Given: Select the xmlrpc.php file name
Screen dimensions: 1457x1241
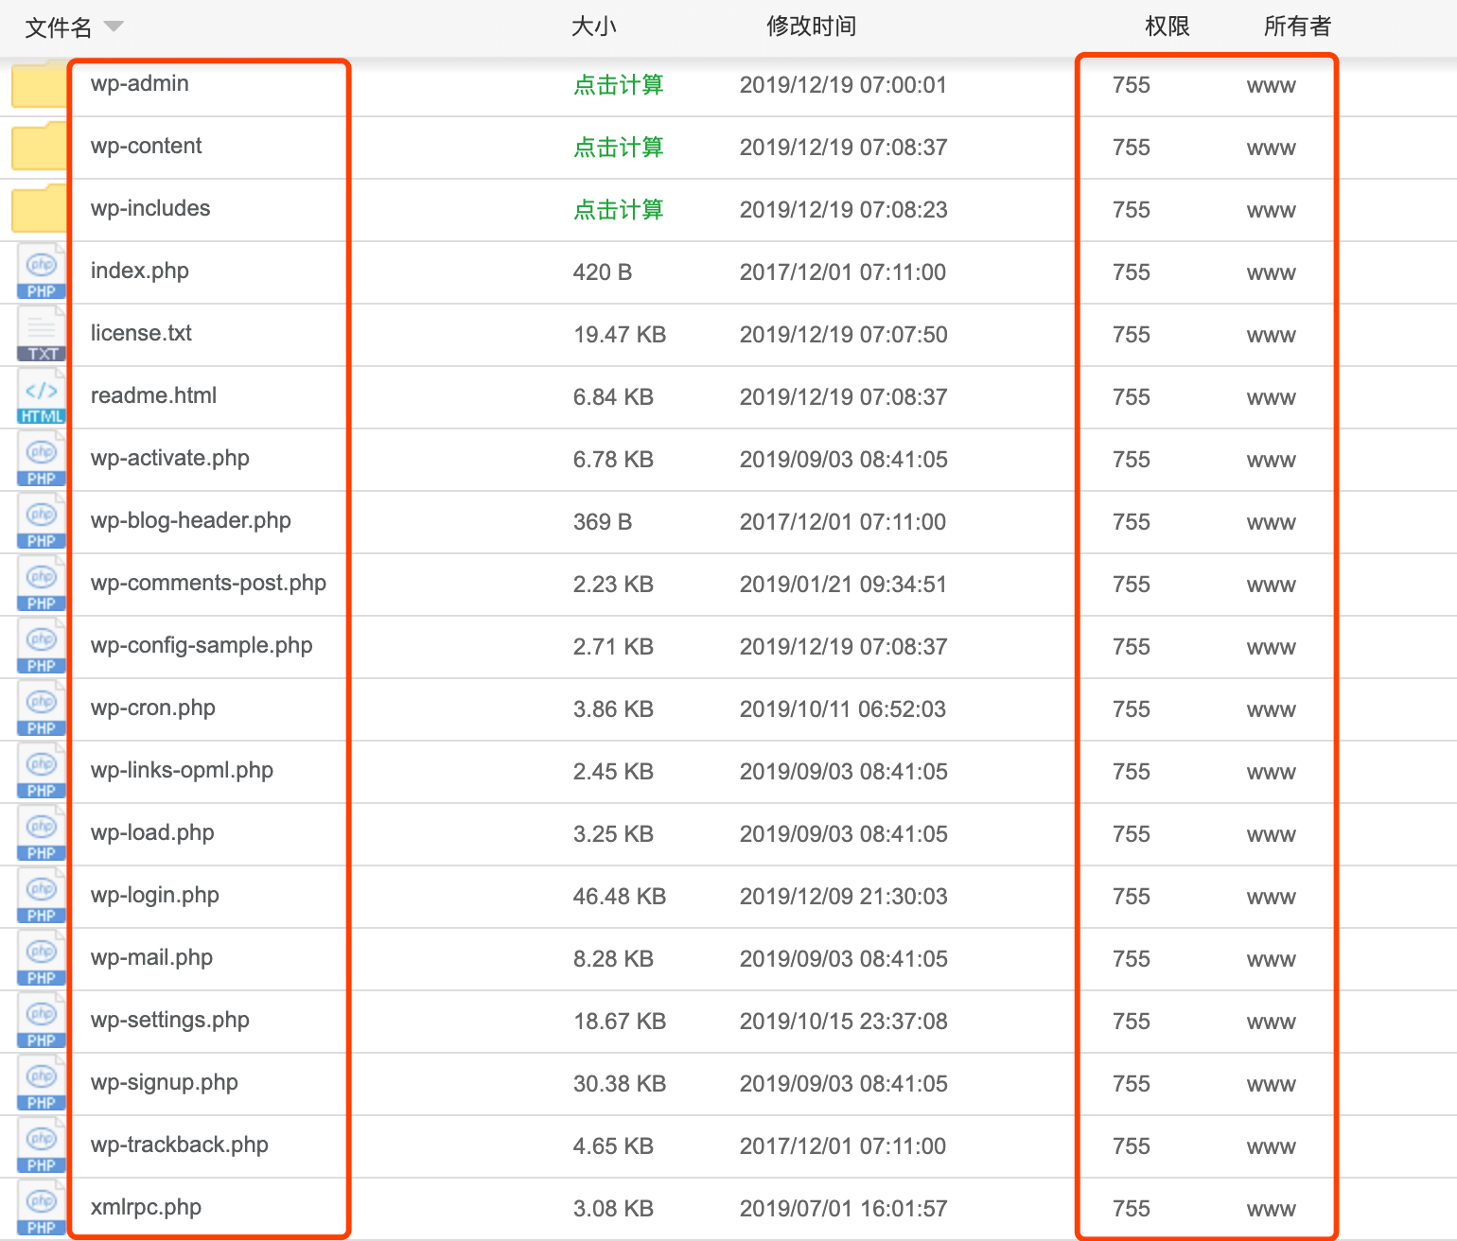Looking at the screenshot, I should pyautogui.click(x=146, y=1208).
